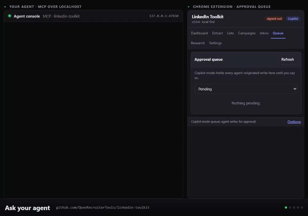Click the Copilot mode badge
The height and width of the screenshot is (216, 308).
pos(293,19)
